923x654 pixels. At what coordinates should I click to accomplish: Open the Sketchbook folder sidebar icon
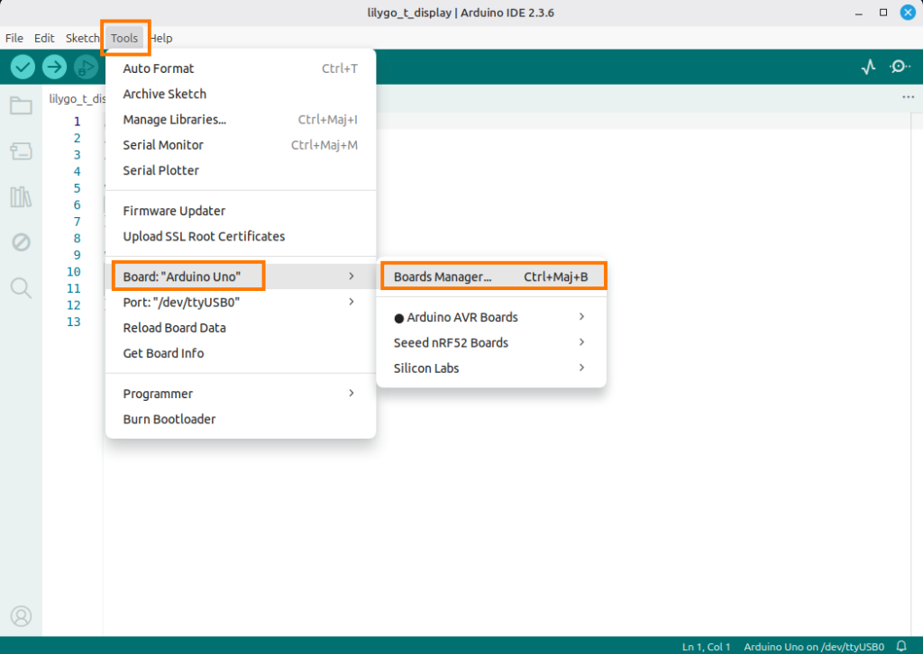pos(21,105)
